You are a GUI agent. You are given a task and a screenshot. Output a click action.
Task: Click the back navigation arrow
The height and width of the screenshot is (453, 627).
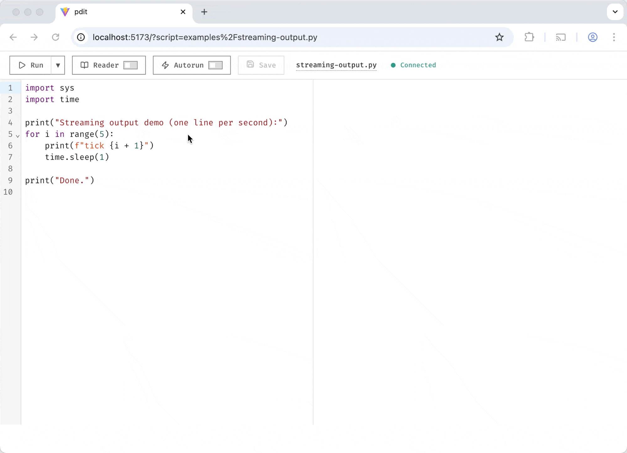click(13, 37)
